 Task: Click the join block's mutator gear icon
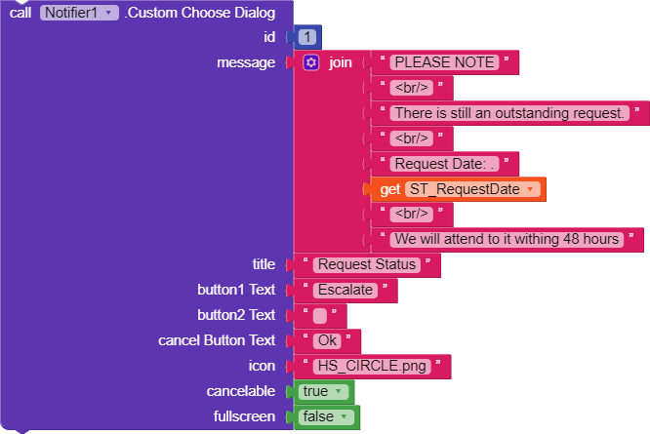(311, 62)
